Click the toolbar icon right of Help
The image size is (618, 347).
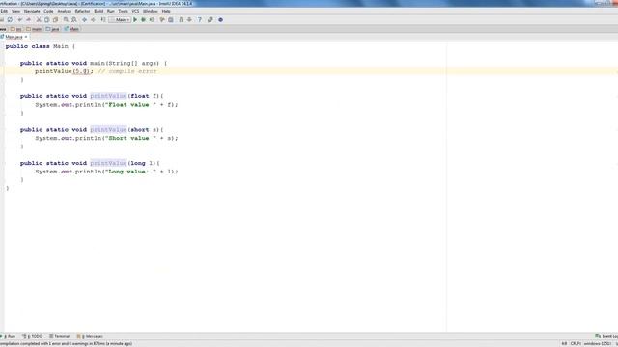pyautogui.click(x=211, y=19)
